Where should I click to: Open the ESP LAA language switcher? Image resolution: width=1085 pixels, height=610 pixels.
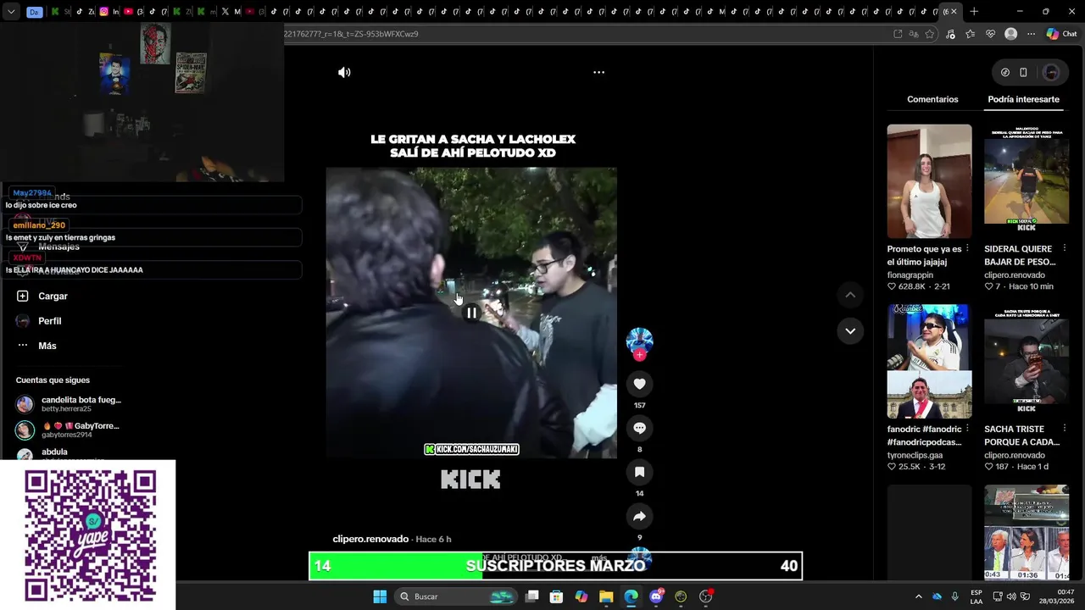[x=976, y=596]
